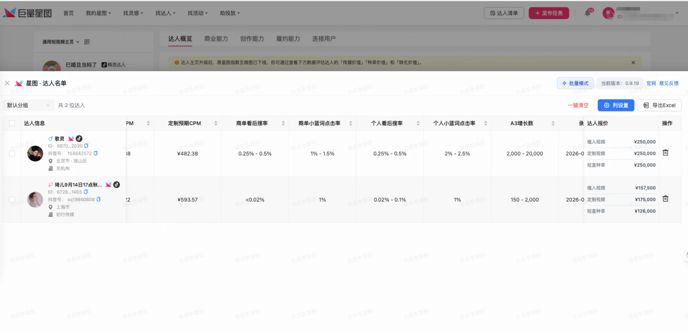Copy 抖音号 sq19940808
The height and width of the screenshot is (333, 688).
pyautogui.click(x=98, y=199)
